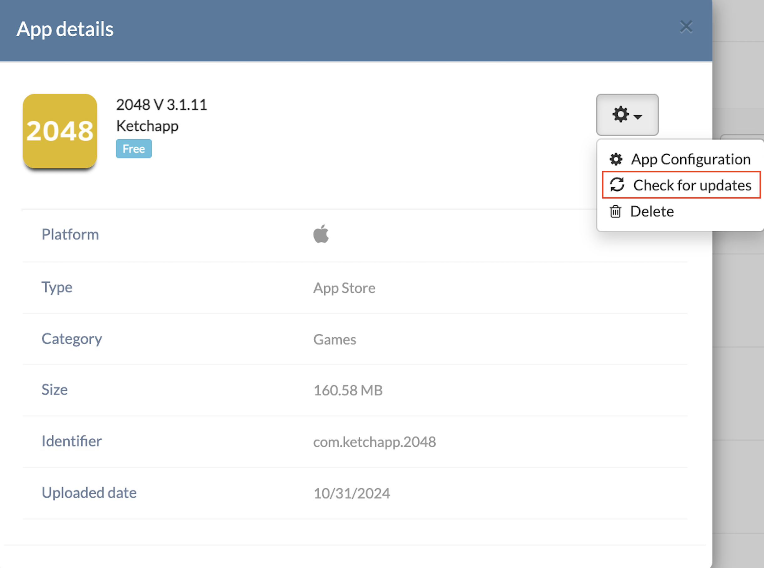Click the Platform row label
Screen dimensions: 764x568
pos(70,235)
